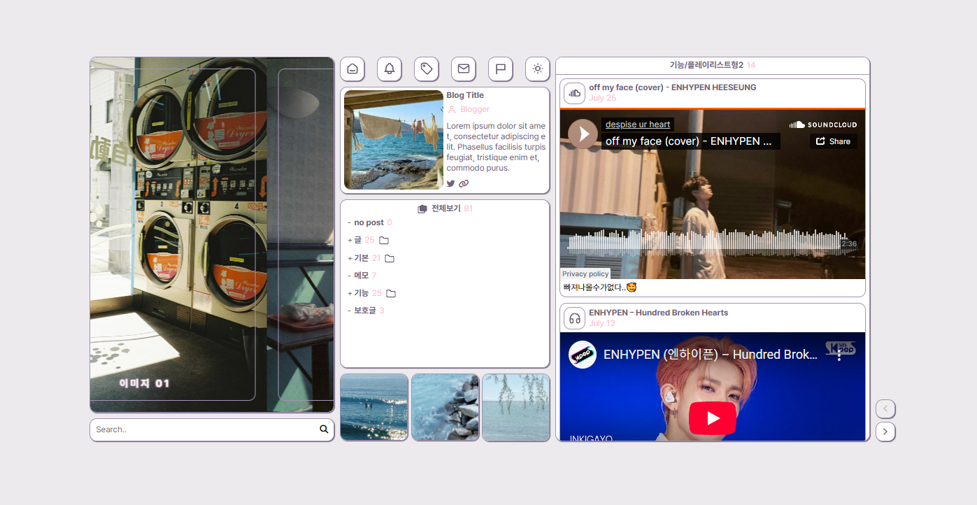Open the mail envelope button

pyautogui.click(x=464, y=69)
